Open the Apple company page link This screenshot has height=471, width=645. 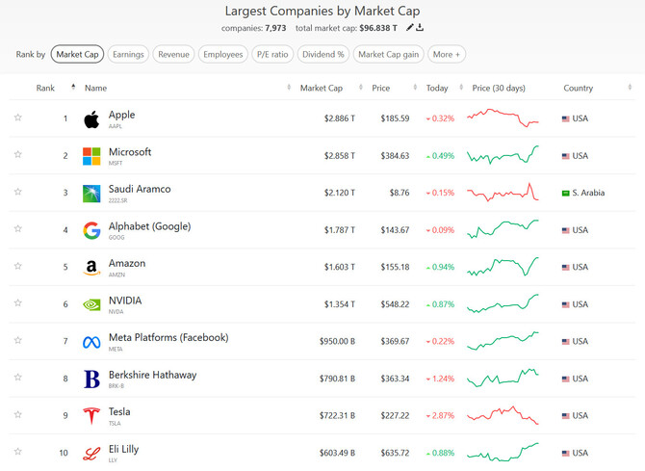(x=121, y=115)
